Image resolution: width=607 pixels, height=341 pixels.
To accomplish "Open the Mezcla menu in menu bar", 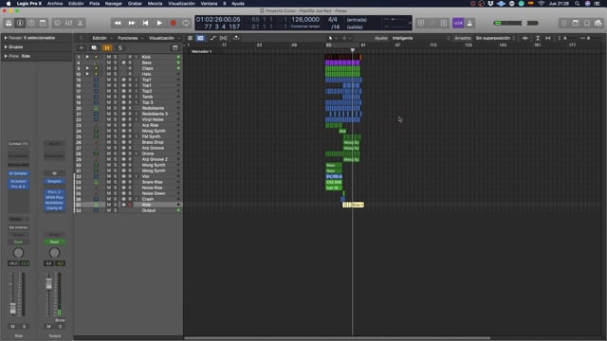I will click(155, 4).
